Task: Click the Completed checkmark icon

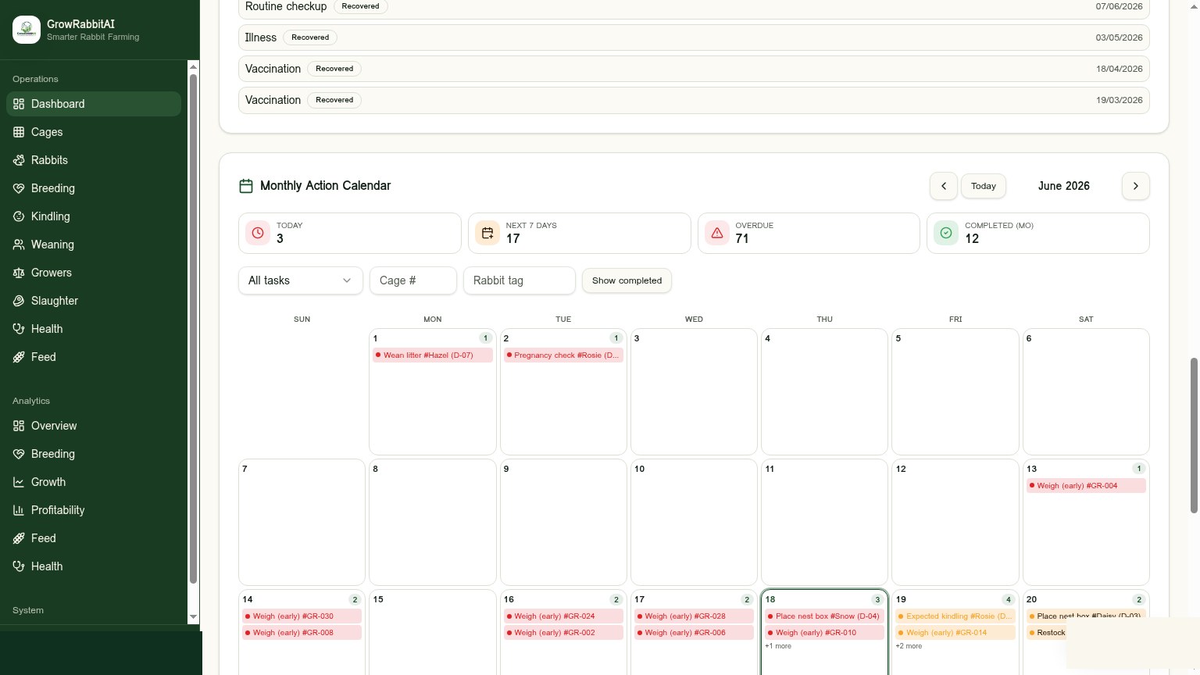Action: [x=946, y=233]
